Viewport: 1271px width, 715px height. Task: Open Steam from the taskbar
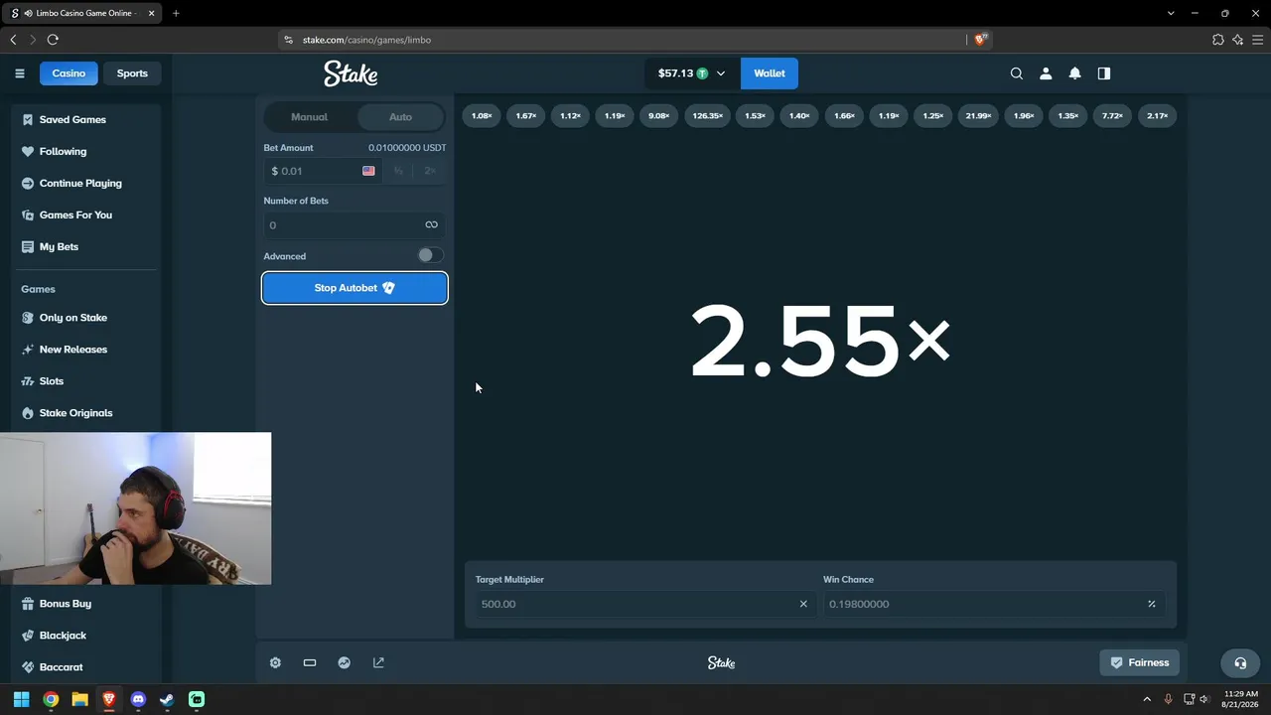pos(167,699)
